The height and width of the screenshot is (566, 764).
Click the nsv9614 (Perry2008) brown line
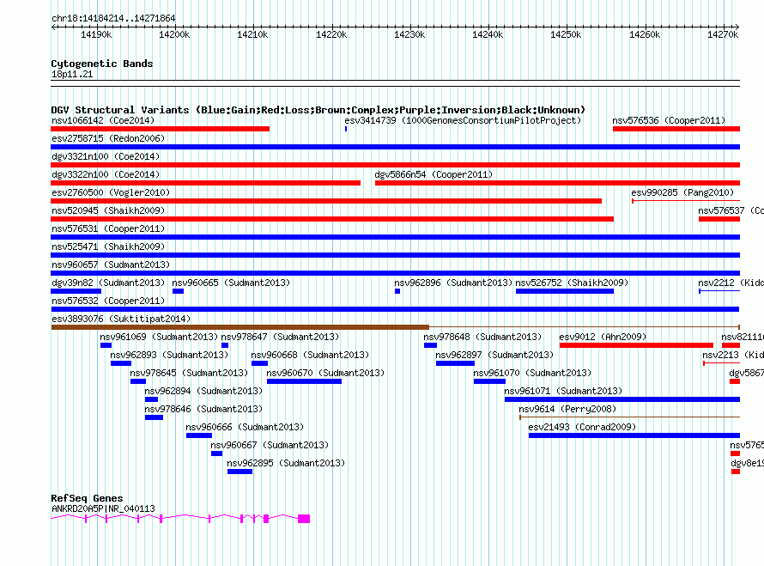coord(629,417)
